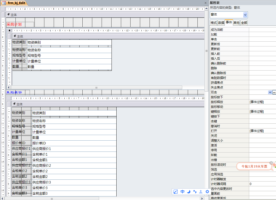Click the builder '...' button for 双击 event
This screenshot has height=200, width=276.
tap(274, 92)
